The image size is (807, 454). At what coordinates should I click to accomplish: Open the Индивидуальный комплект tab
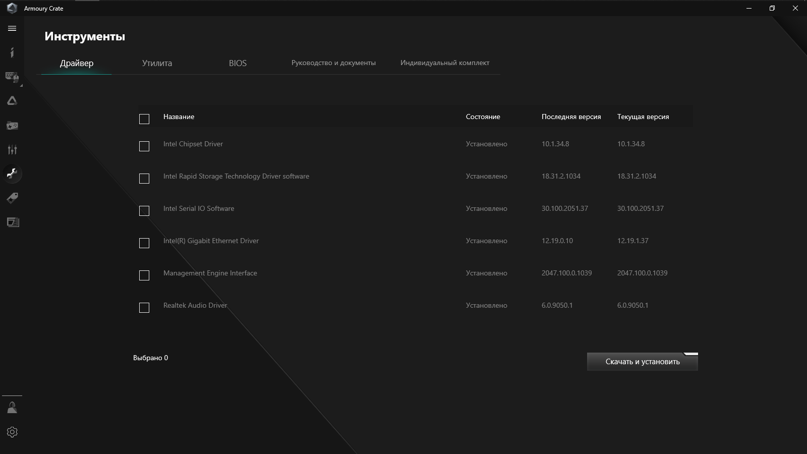pyautogui.click(x=444, y=63)
